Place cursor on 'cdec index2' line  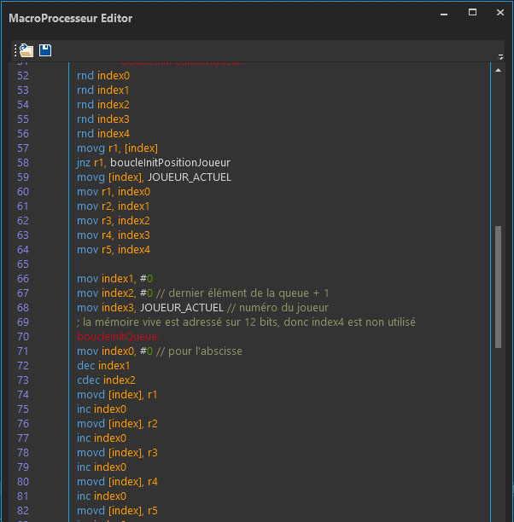coord(106,380)
